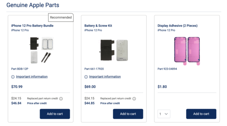Add iPhone 12 Pro Battery Bundle to cart
Screen dimensions: 227x126
coord(55,114)
